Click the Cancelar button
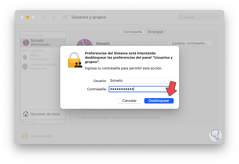This screenshot has width=239, height=164. (x=130, y=101)
